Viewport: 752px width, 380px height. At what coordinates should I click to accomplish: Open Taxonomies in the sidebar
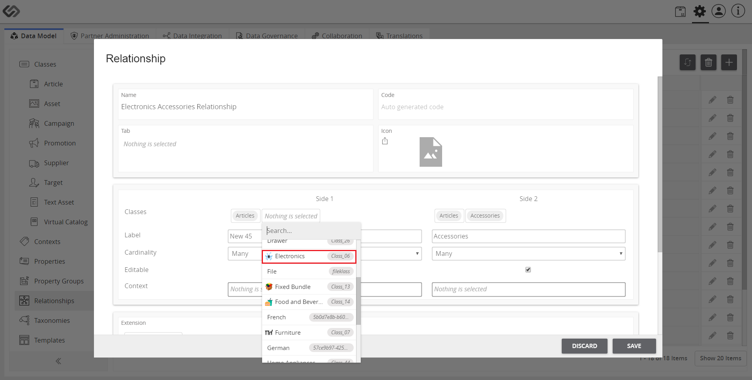pos(52,320)
